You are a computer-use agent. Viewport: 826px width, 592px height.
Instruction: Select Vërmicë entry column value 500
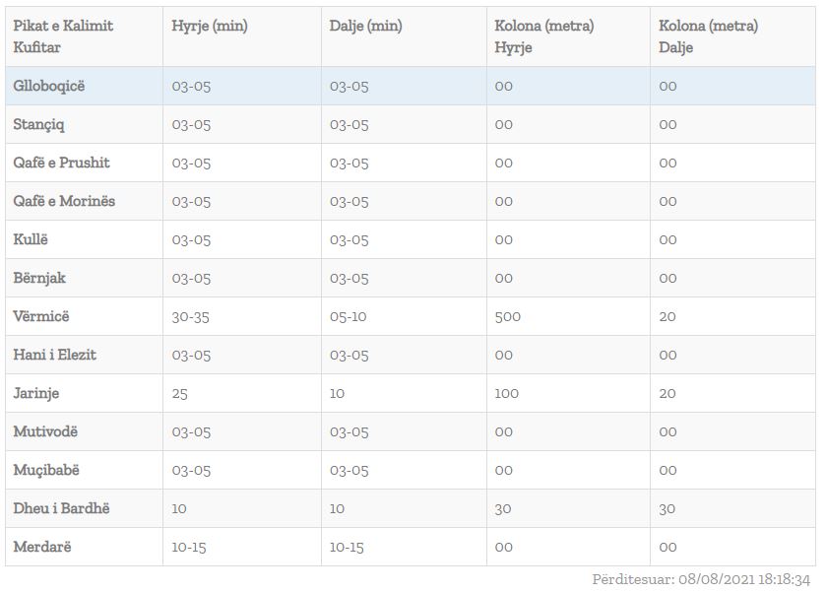(x=507, y=317)
